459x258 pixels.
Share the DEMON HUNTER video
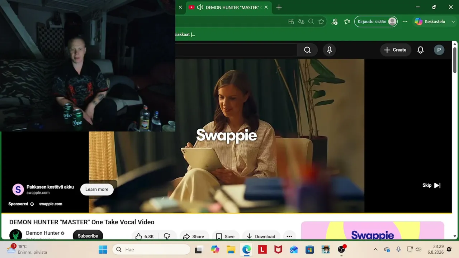click(x=193, y=236)
